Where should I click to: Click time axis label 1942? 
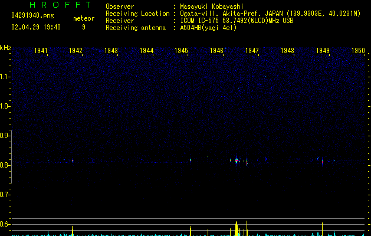pos(75,51)
